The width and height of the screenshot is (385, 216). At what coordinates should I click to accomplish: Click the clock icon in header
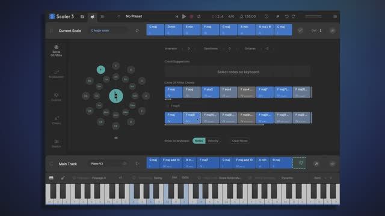(x=266, y=17)
